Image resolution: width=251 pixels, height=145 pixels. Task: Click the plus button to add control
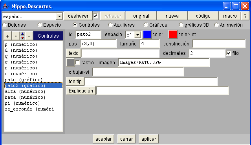coord(7,36)
